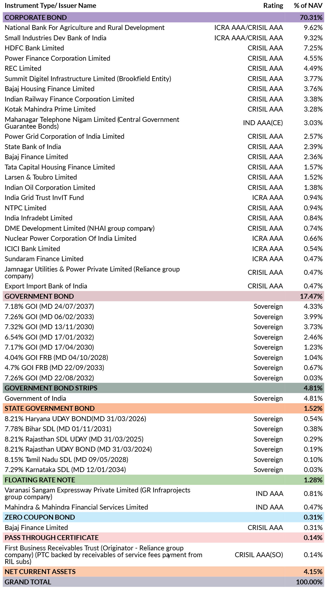
Task: Select the GOVERNMENT BOND STRIPS header row
Action: (163, 388)
